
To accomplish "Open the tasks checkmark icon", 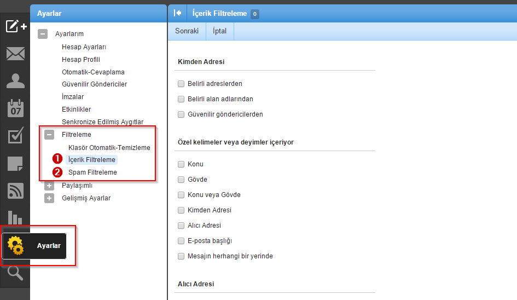I will point(16,136).
